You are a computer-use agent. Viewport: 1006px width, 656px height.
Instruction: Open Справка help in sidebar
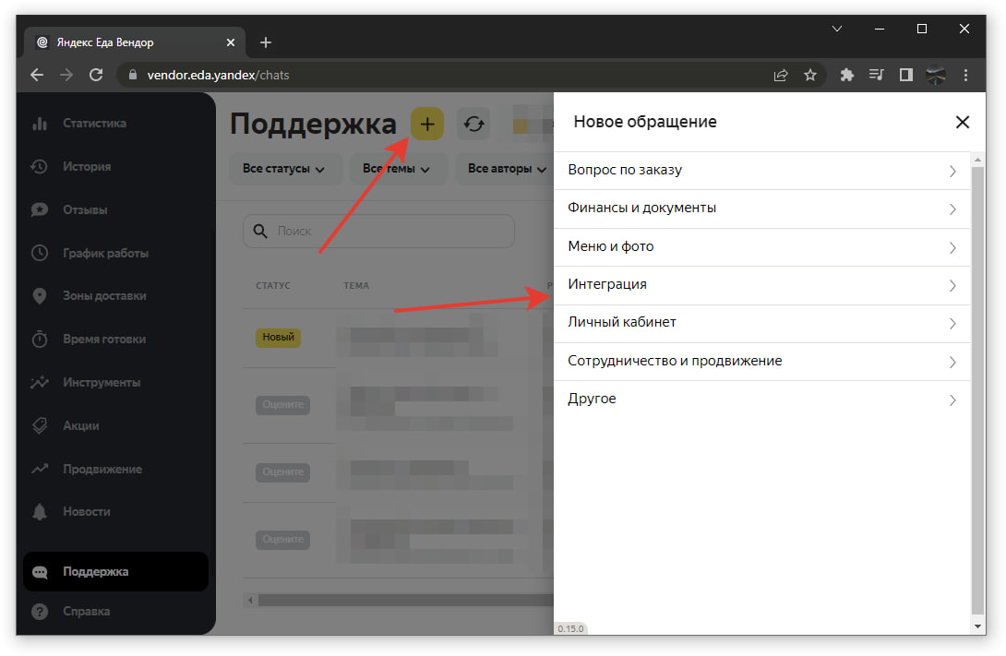[86, 611]
